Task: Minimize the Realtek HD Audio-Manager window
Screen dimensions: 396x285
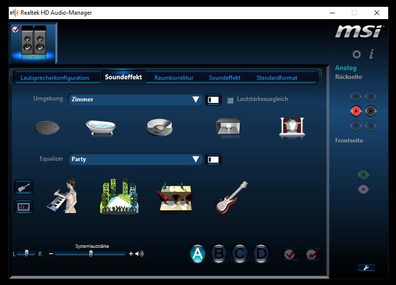Action: [332, 13]
